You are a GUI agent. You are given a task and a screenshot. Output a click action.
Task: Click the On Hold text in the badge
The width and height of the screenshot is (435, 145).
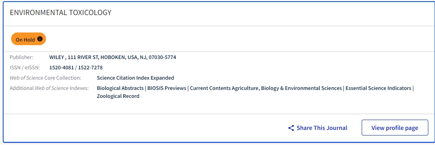click(x=25, y=40)
